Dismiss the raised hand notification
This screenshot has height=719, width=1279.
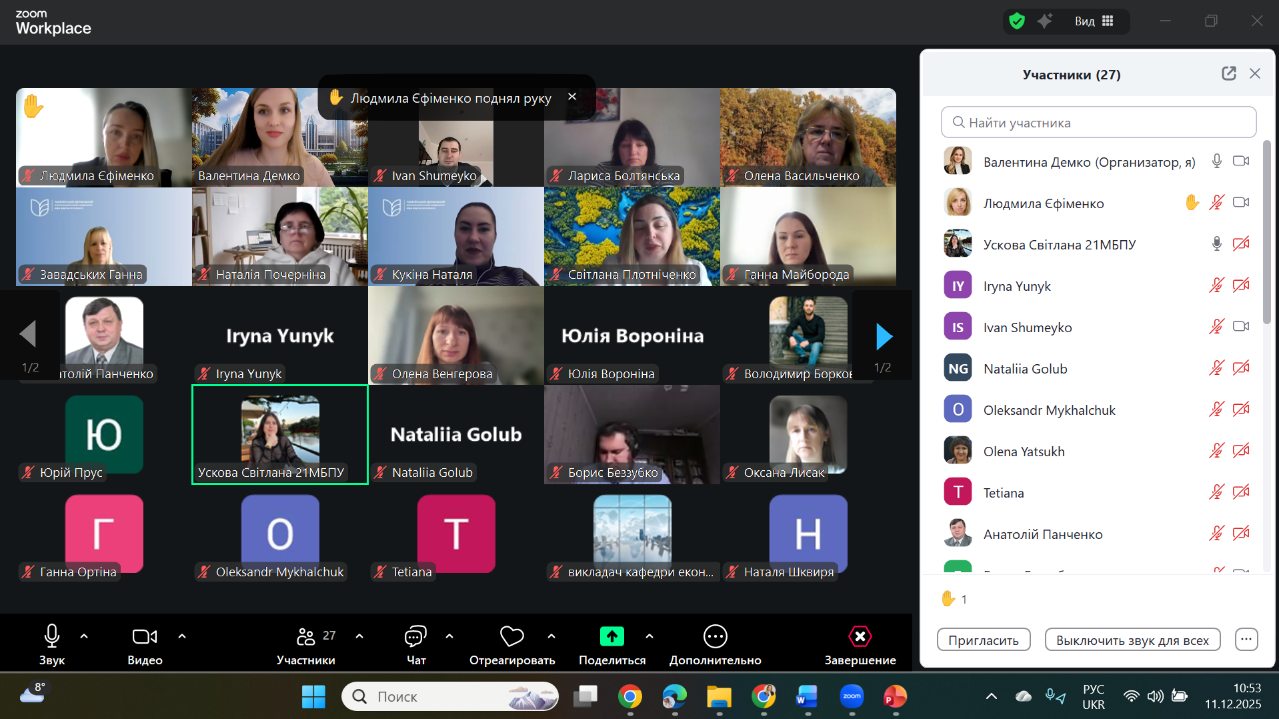(x=572, y=97)
